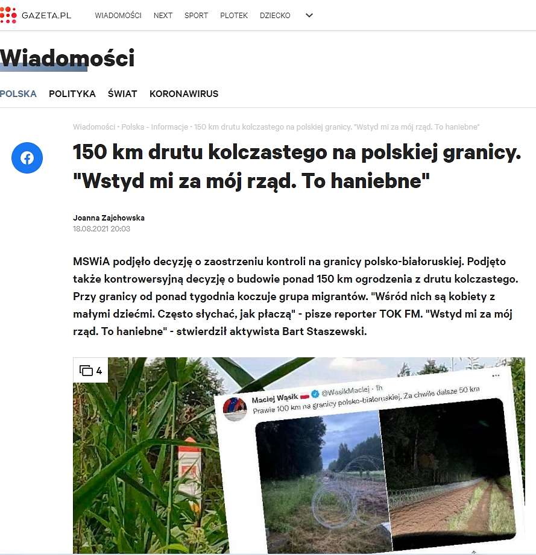Go to the PLOTEK section
Image resolution: width=536 pixels, height=555 pixels.
tap(234, 16)
